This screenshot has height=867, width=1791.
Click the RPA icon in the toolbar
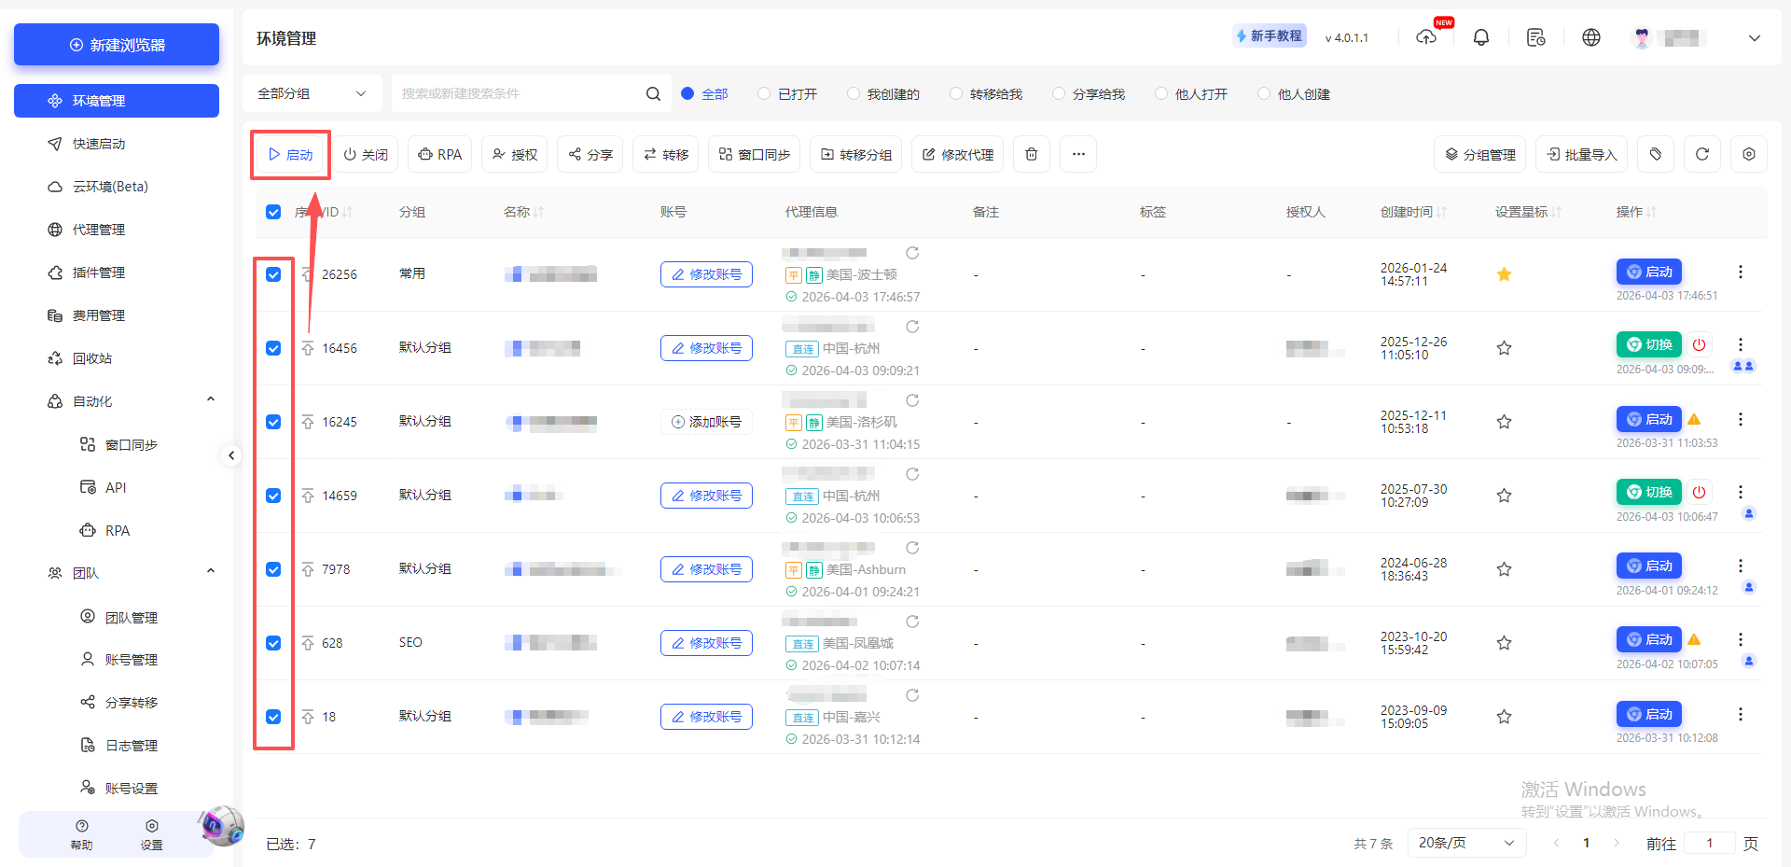tap(439, 154)
